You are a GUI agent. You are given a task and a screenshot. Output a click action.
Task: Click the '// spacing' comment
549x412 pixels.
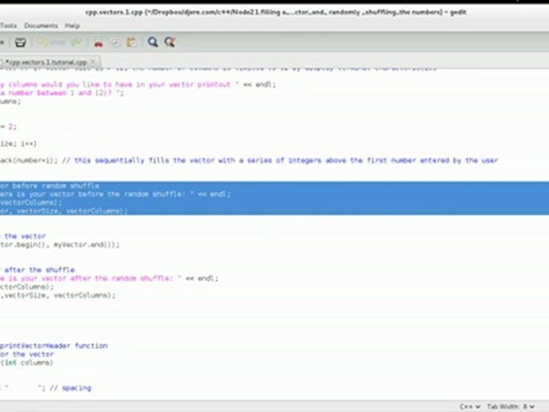point(70,388)
